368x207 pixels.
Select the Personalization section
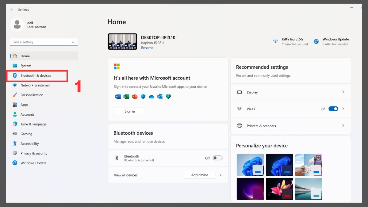pyautogui.click(x=44, y=95)
